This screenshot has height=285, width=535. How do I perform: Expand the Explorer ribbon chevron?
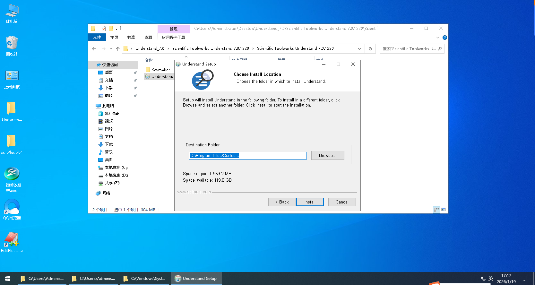point(437,38)
